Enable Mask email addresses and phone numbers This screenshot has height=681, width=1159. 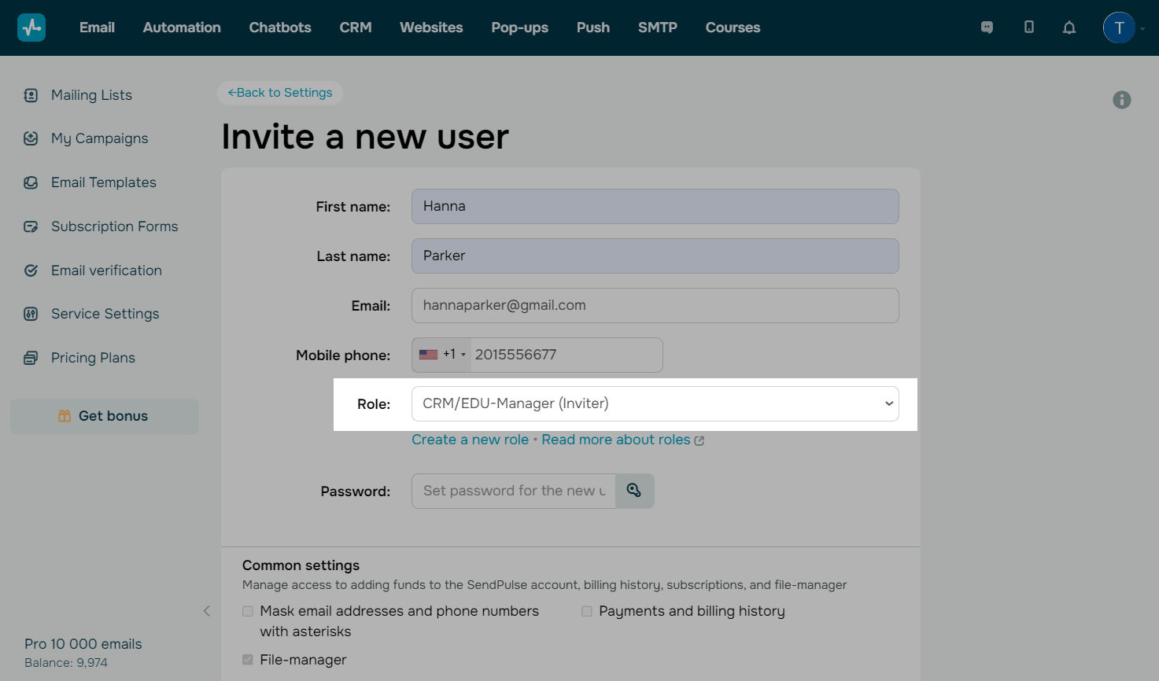(248, 611)
